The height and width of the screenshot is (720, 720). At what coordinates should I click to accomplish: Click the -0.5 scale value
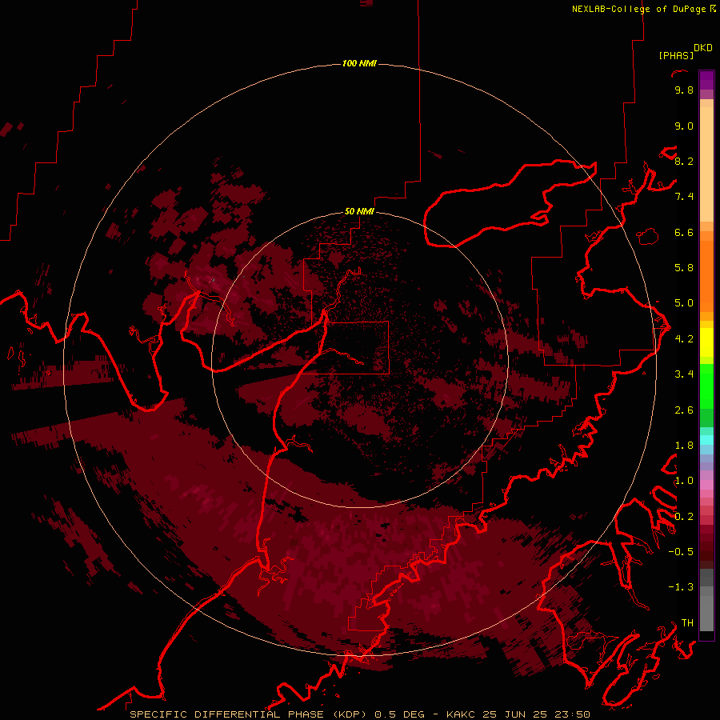click(x=681, y=552)
